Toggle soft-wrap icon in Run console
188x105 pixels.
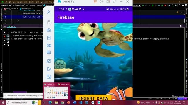click(x=8, y=36)
